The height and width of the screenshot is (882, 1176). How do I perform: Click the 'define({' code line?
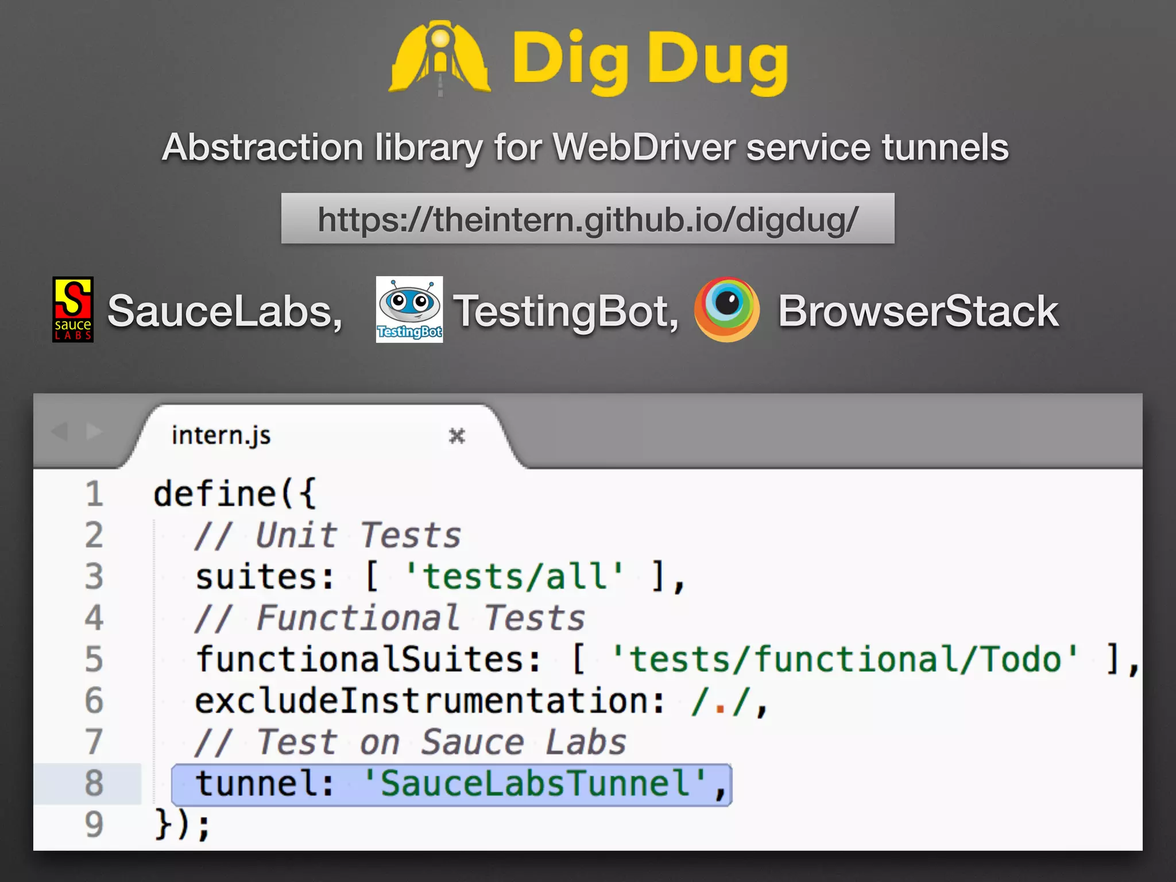click(x=235, y=494)
